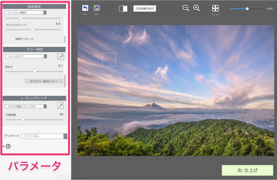
Task: Open the 0 EV blend image dropdown
Action: click(26, 106)
